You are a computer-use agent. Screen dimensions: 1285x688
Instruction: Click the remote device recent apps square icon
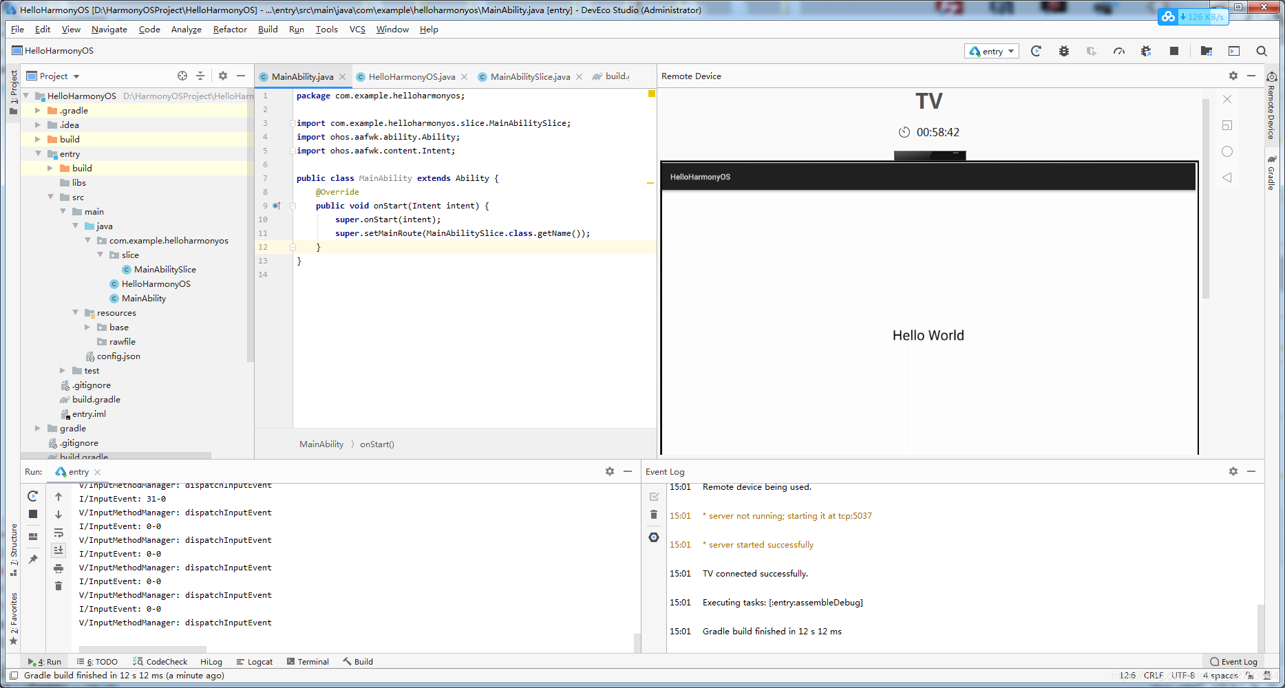(1227, 125)
